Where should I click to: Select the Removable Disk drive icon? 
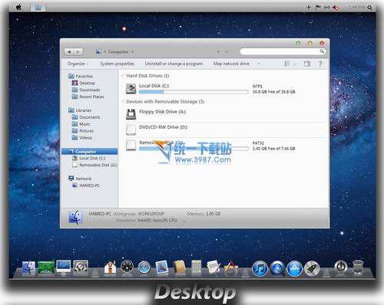click(x=131, y=145)
